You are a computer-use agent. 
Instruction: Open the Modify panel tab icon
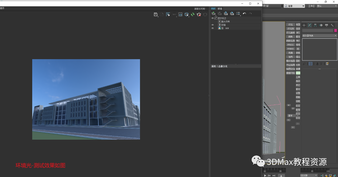[309, 25]
